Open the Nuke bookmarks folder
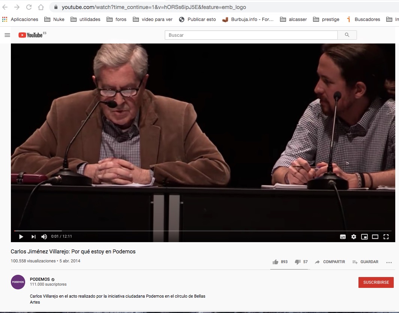Image resolution: width=399 pixels, height=313 pixels. point(54,19)
